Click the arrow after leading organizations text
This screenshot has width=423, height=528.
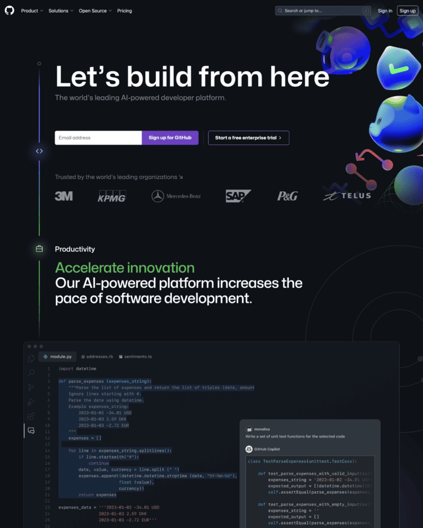pos(181,177)
